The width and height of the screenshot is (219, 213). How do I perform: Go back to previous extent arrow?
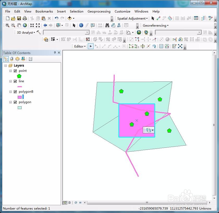45,25
